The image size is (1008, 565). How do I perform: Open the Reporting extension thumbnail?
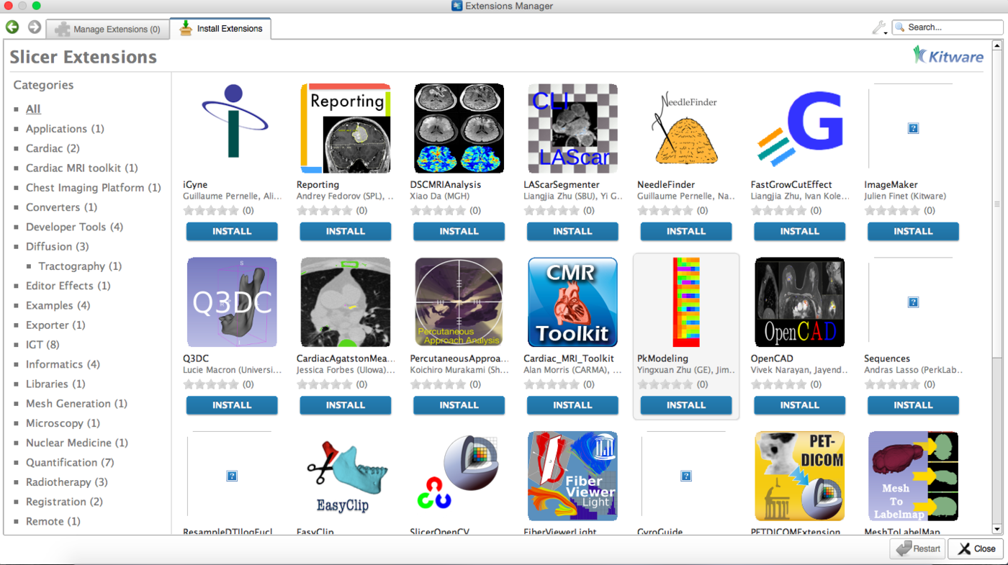tap(345, 128)
